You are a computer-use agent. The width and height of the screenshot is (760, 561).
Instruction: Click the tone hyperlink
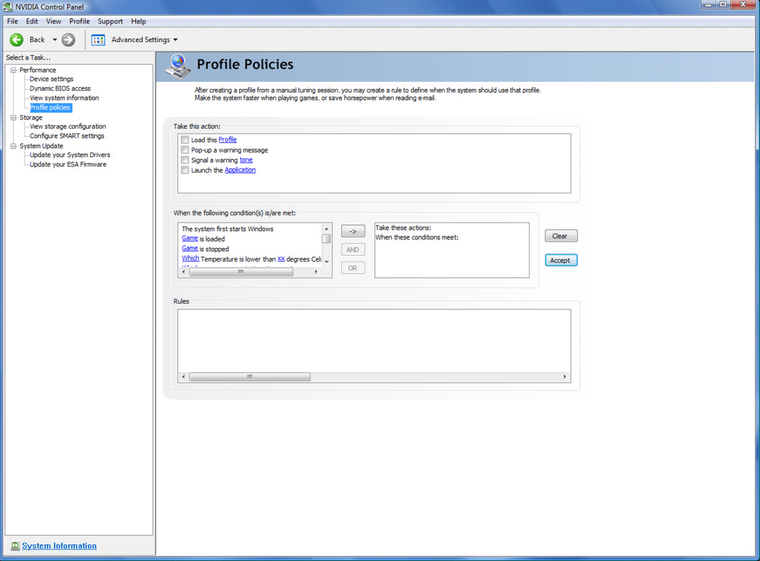pyautogui.click(x=246, y=160)
